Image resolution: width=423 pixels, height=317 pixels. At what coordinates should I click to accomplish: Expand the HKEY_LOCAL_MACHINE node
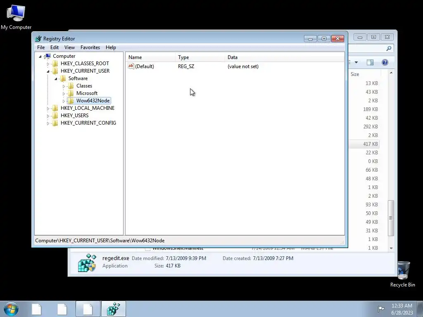point(48,109)
